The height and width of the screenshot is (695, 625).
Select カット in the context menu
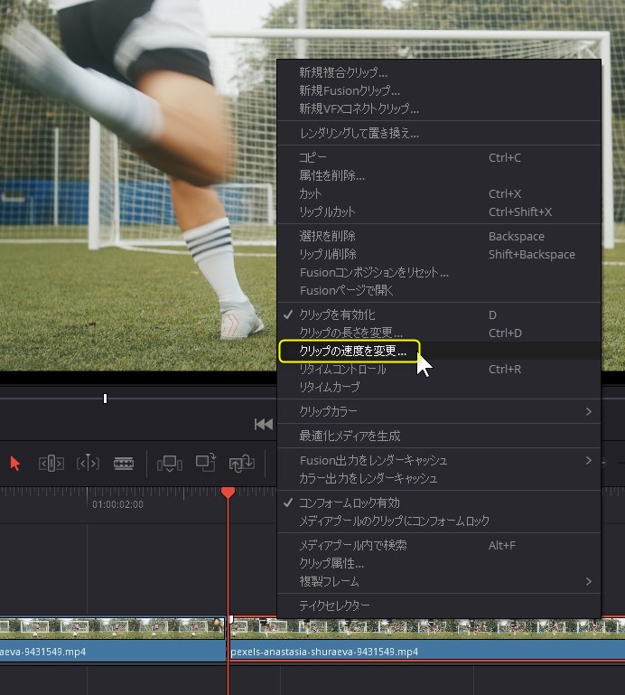pyautogui.click(x=439, y=193)
